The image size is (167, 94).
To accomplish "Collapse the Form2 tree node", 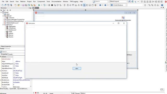I will pyautogui.click(x=1, y=13).
